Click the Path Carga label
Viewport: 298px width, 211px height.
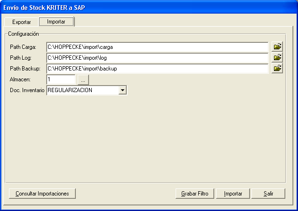point(23,47)
